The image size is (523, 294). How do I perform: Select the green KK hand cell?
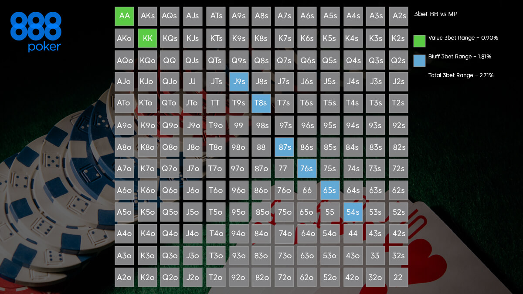coord(147,38)
